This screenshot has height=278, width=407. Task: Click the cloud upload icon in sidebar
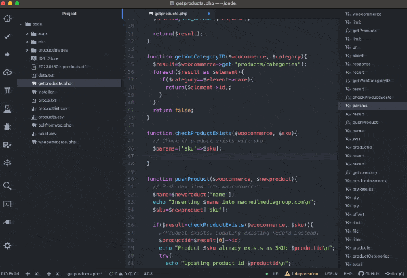[x=7, y=73]
